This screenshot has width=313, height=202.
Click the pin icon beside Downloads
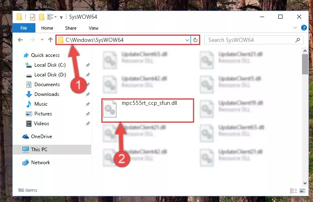coord(88,95)
